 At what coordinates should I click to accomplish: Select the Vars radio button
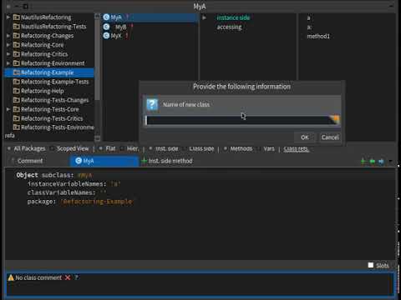pos(259,148)
